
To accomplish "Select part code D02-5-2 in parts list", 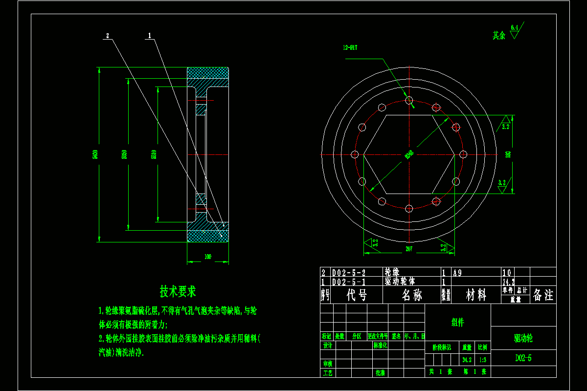I will point(349,272).
